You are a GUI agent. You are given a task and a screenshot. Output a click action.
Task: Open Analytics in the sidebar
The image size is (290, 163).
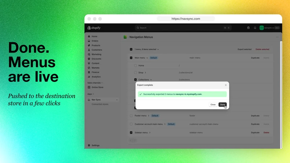click(96, 77)
